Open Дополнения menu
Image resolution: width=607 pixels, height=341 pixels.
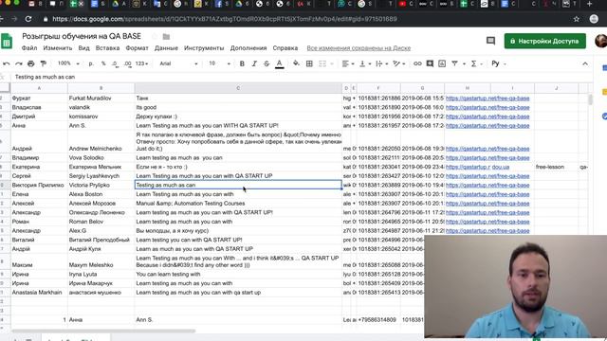click(x=248, y=48)
